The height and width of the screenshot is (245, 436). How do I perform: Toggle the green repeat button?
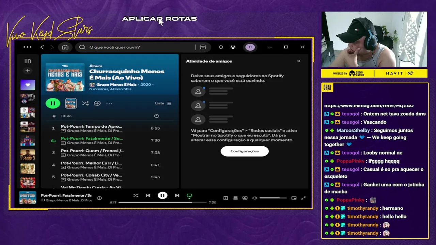pos(189,196)
